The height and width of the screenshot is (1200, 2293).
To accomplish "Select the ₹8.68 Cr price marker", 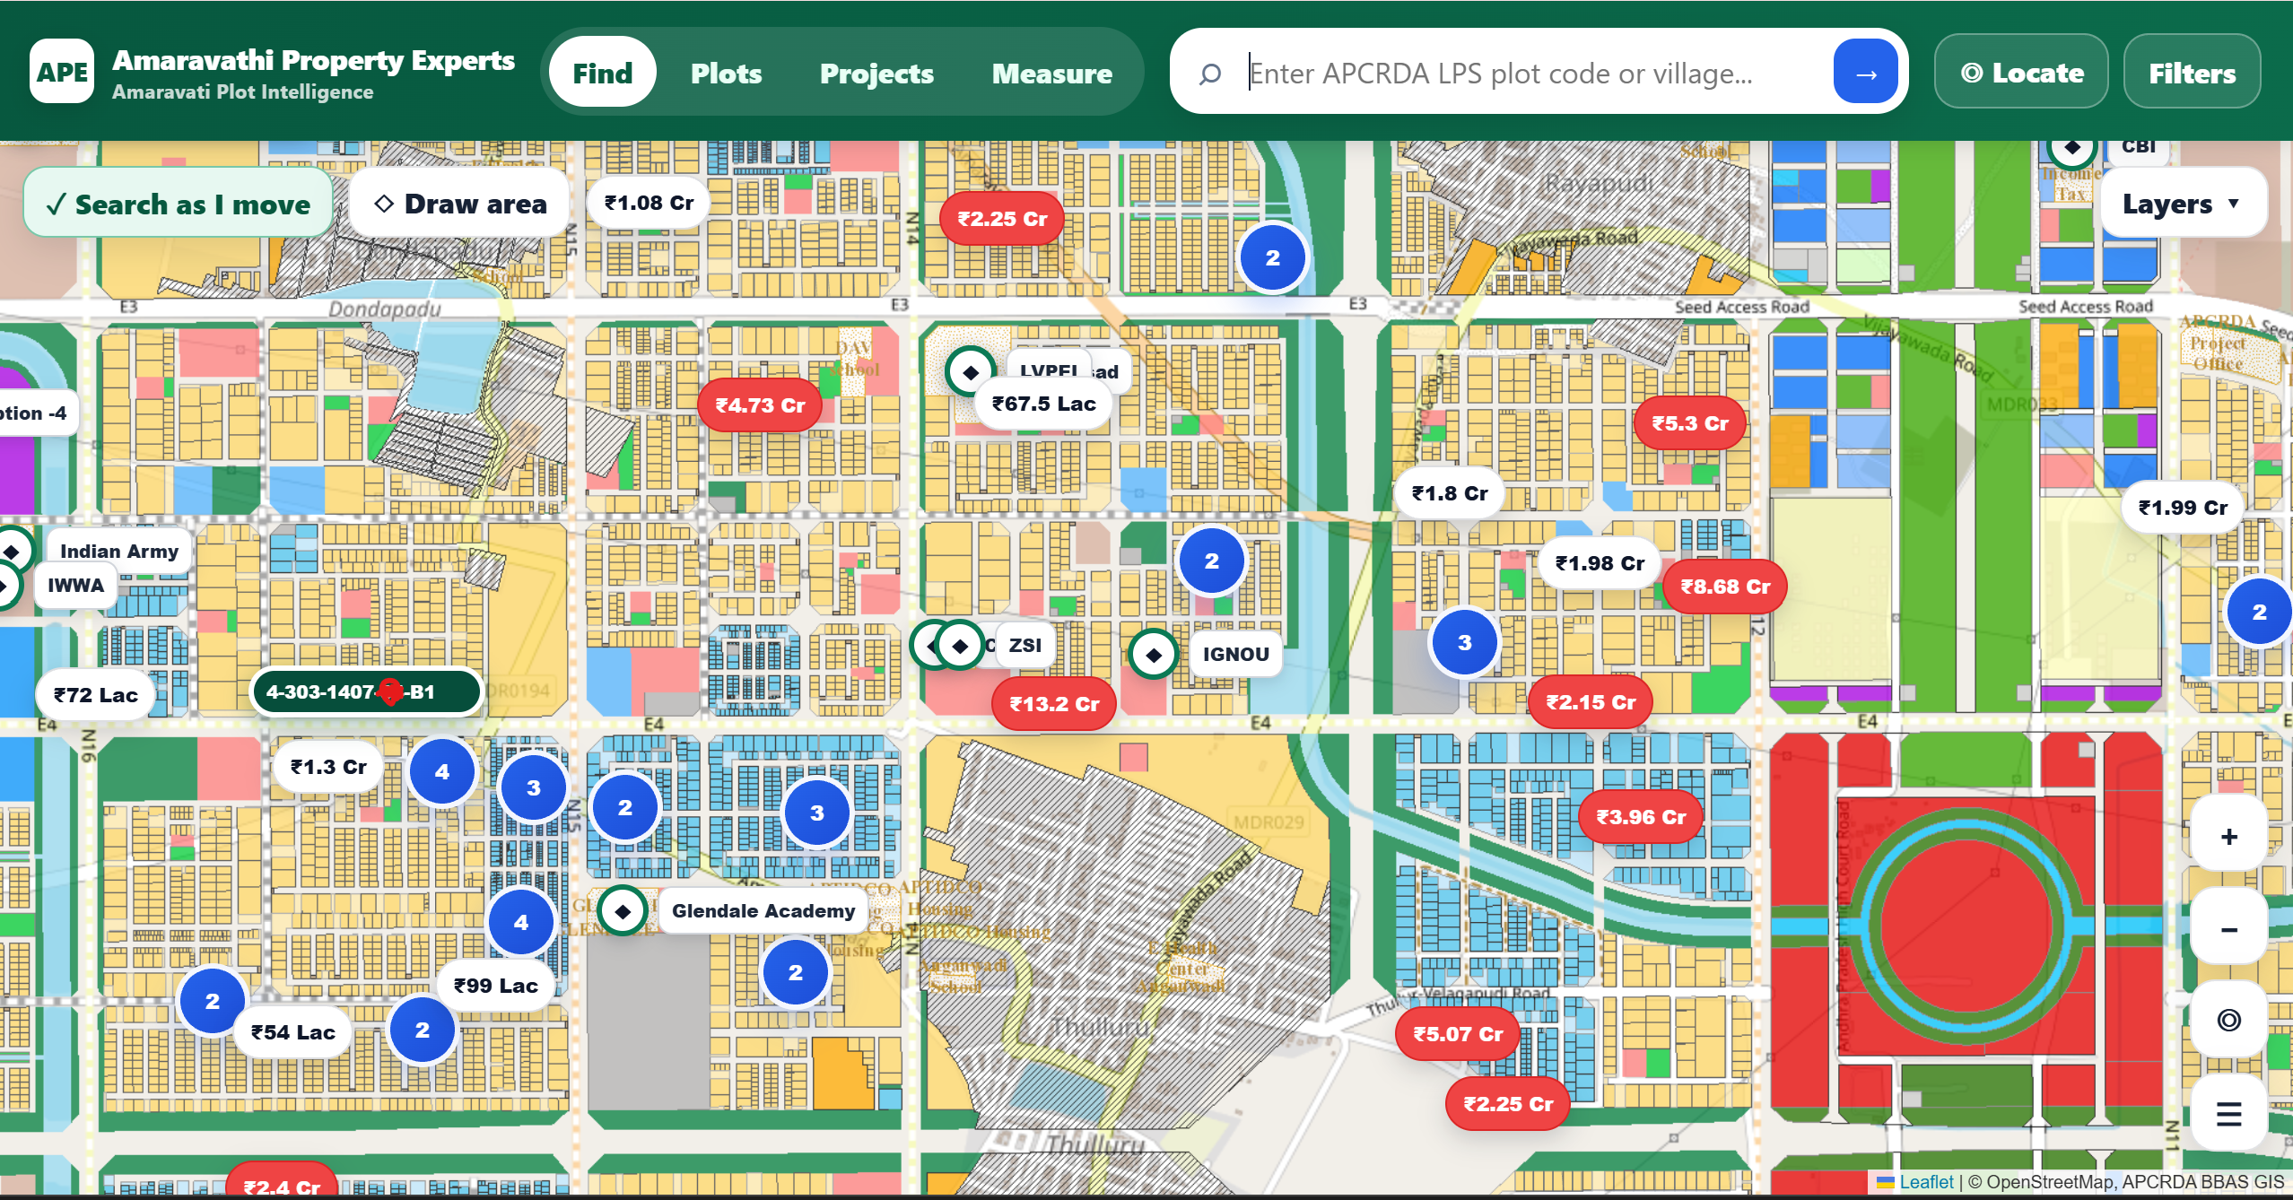I will point(1725,587).
